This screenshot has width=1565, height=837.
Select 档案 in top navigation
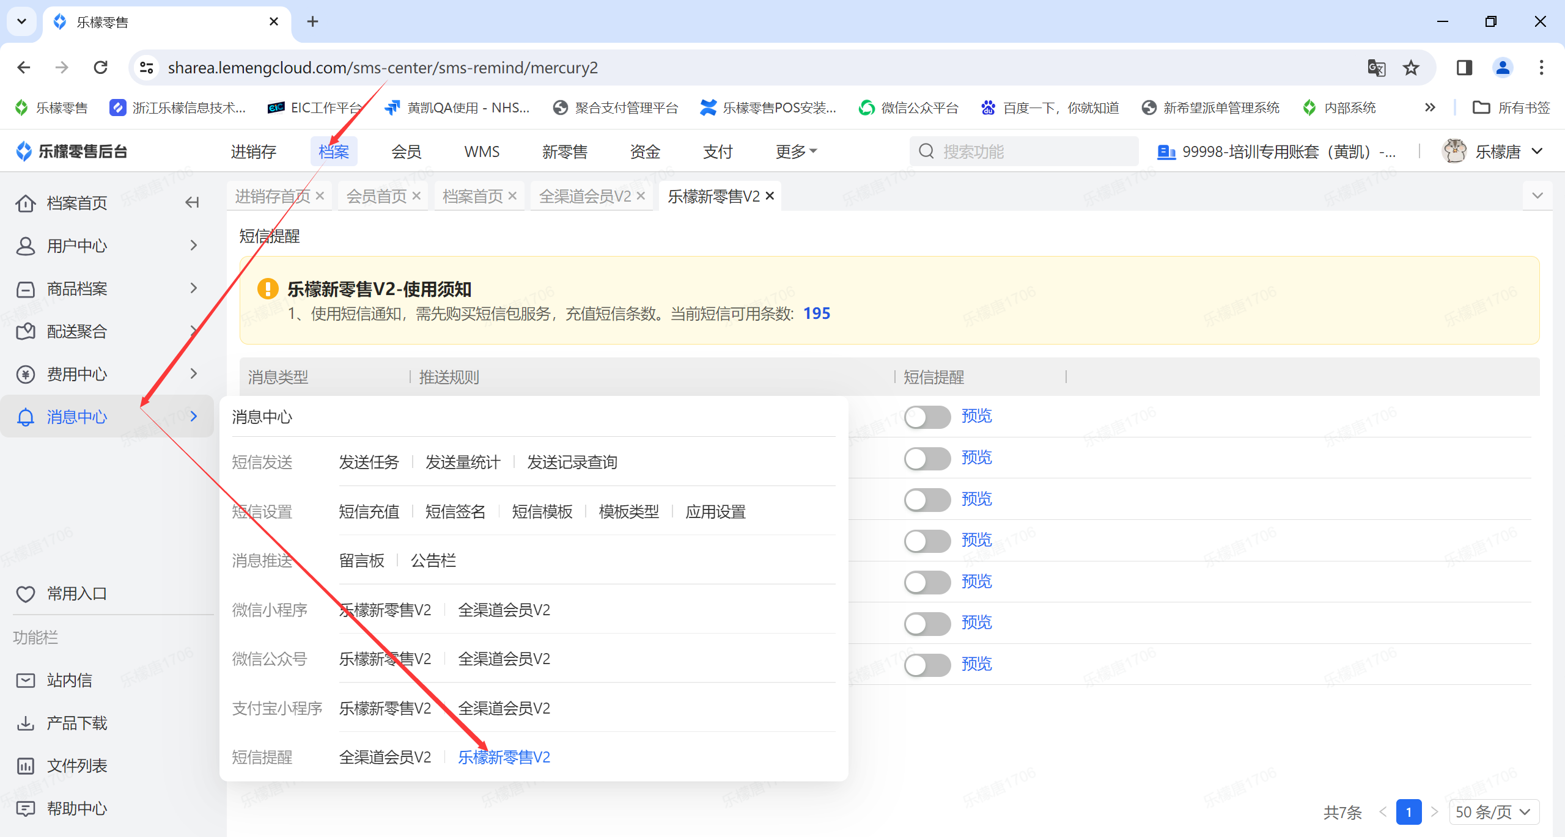pyautogui.click(x=334, y=151)
